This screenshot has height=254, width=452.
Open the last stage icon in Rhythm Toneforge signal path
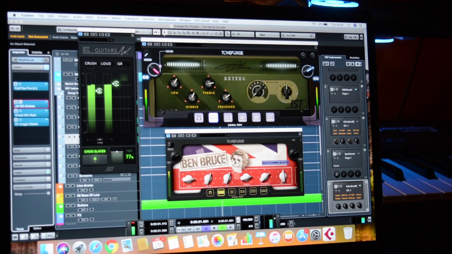[270, 117]
